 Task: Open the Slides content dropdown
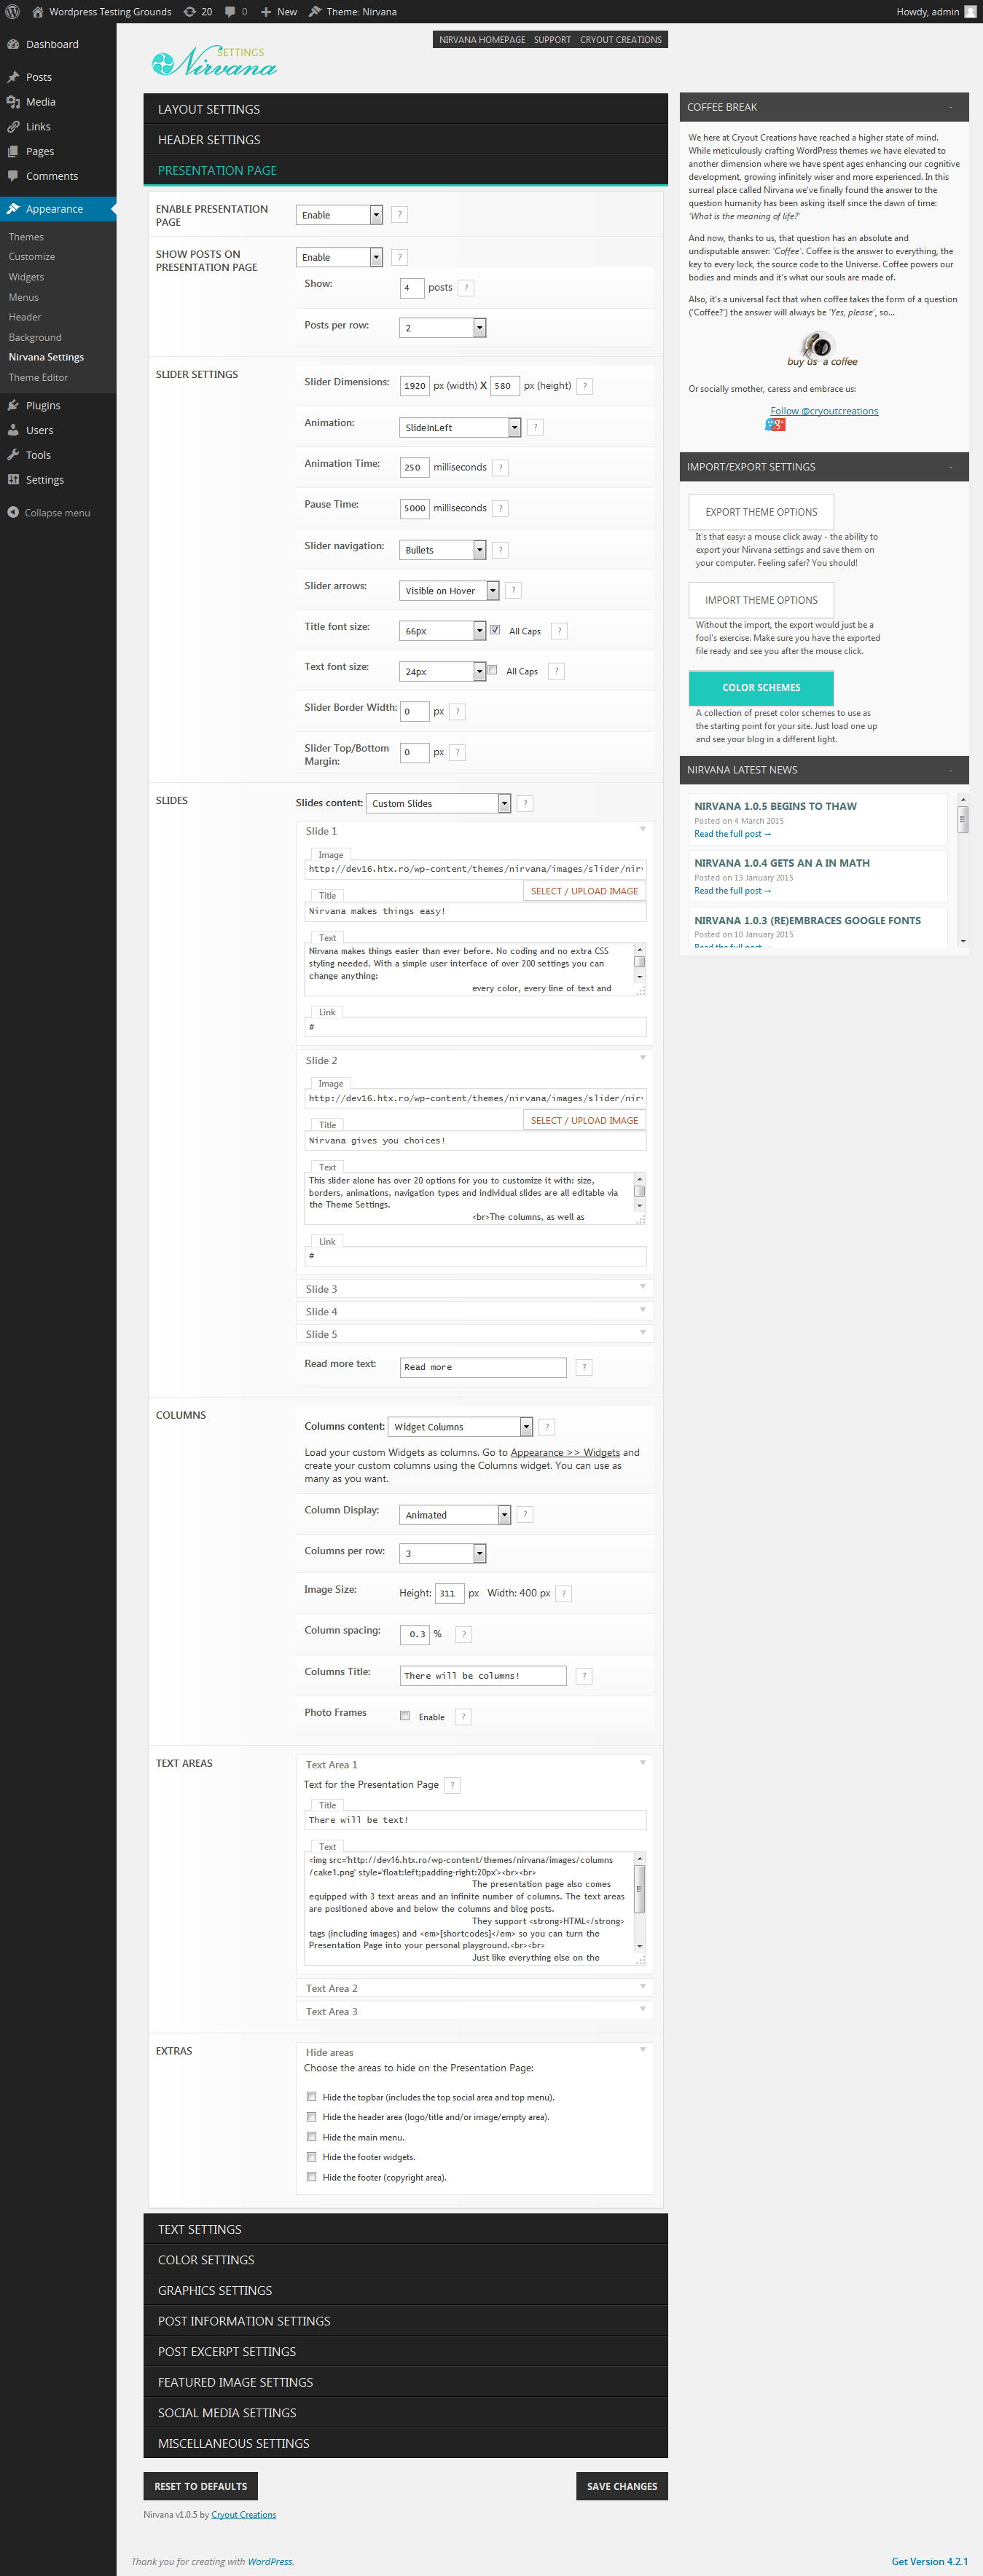pyautogui.click(x=439, y=803)
